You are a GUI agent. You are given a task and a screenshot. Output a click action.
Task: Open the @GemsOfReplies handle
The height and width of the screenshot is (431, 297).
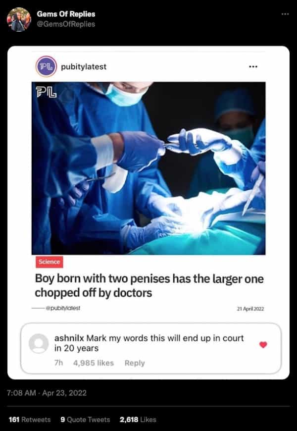click(66, 24)
